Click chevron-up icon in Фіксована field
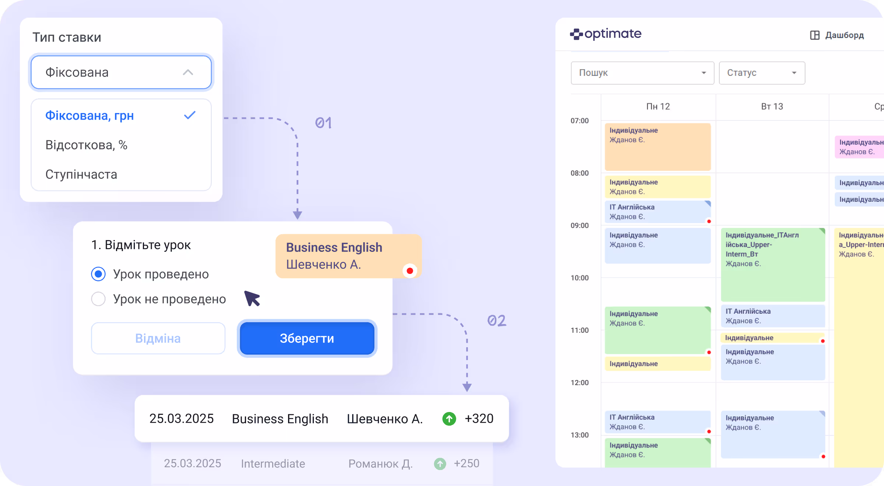Image resolution: width=884 pixels, height=486 pixels. [x=188, y=72]
